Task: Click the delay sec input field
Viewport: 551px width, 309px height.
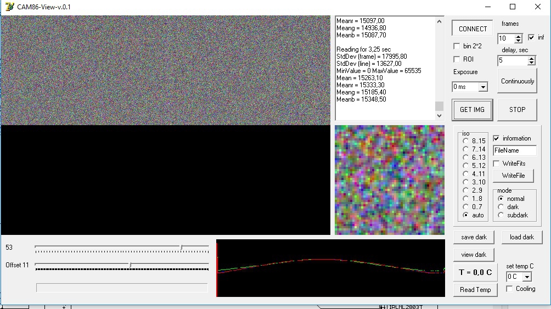Action: (513, 60)
